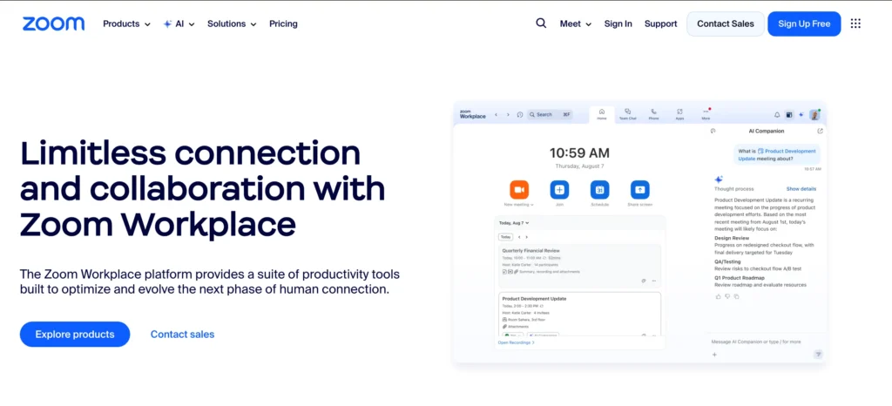Viewport: 892px width, 406px height.
Task: Click the Q1 Product Roadmap heading
Action: (x=737, y=277)
